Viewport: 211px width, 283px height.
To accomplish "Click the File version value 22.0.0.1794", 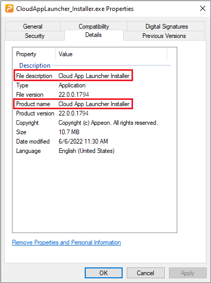I will 74,95.
